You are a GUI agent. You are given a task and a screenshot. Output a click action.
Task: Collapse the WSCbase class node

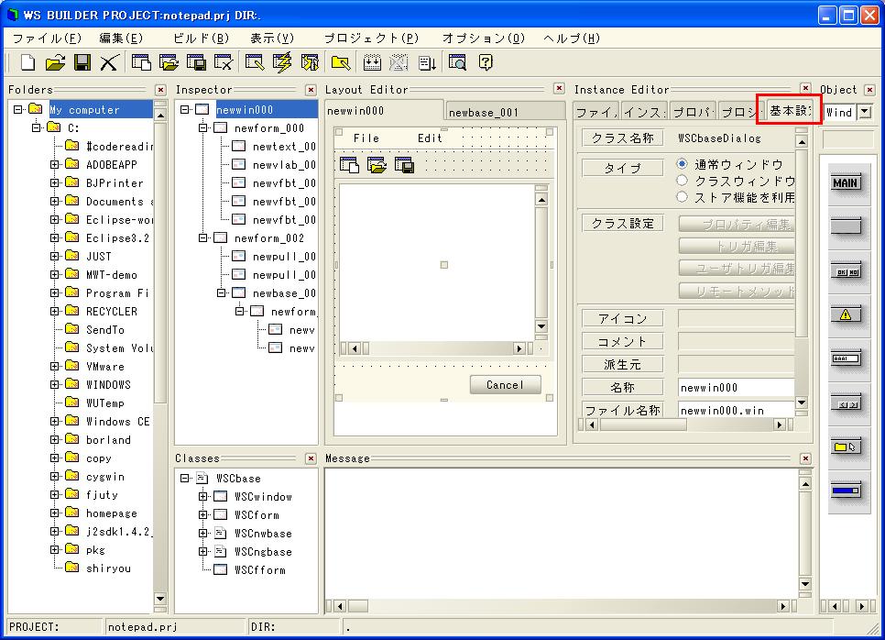184,479
